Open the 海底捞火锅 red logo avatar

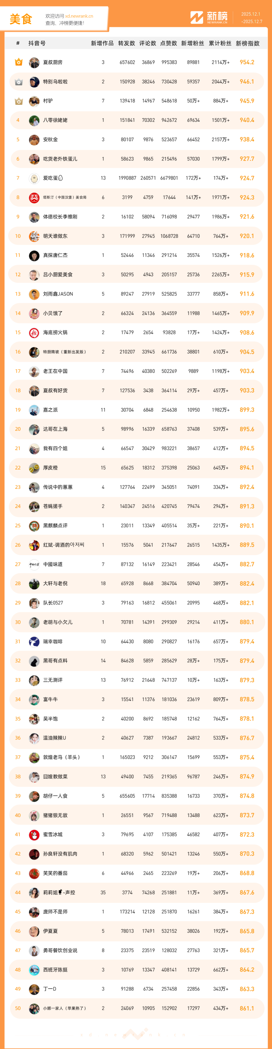(x=34, y=333)
